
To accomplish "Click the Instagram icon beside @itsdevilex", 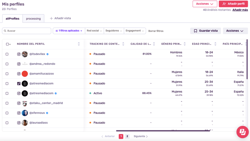I will 19,54.
